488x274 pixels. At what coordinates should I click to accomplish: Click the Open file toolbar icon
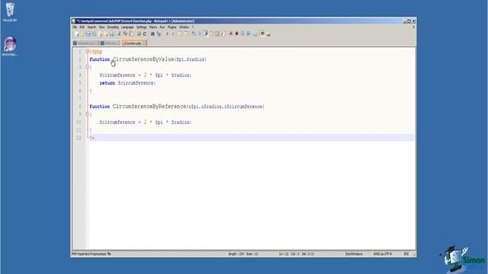tap(82, 33)
